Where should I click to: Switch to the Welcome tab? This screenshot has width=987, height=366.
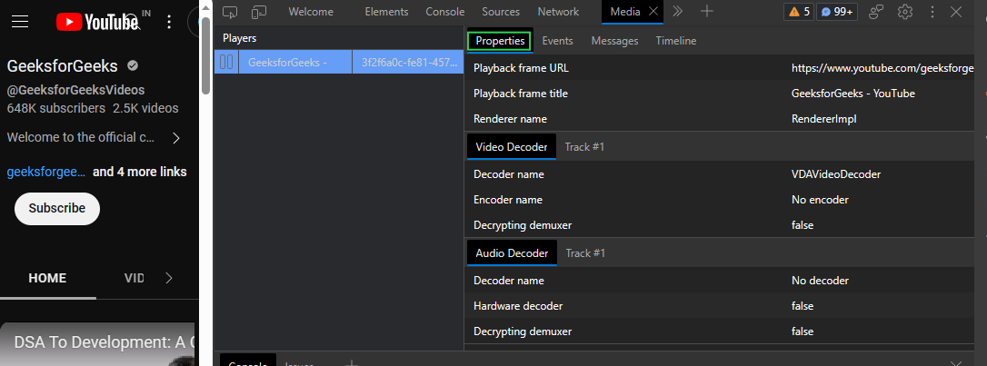click(x=311, y=11)
